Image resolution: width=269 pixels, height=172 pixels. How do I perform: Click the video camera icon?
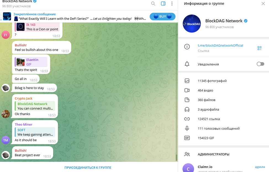187,90
